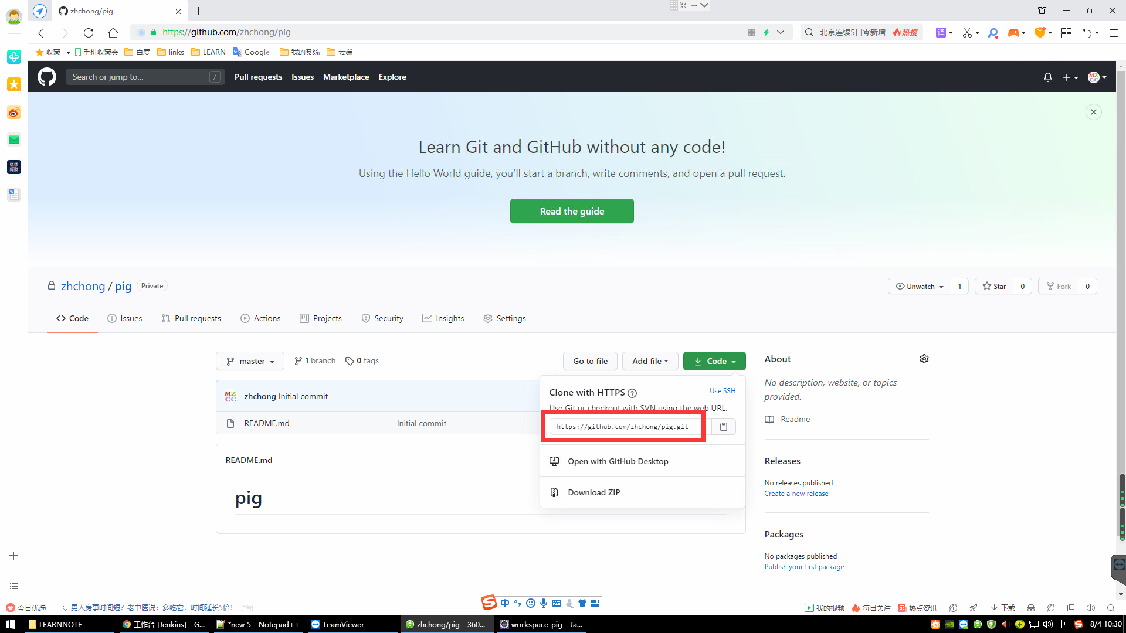Open the Google bookmark
This screenshot has height=633, width=1126.
[x=251, y=52]
